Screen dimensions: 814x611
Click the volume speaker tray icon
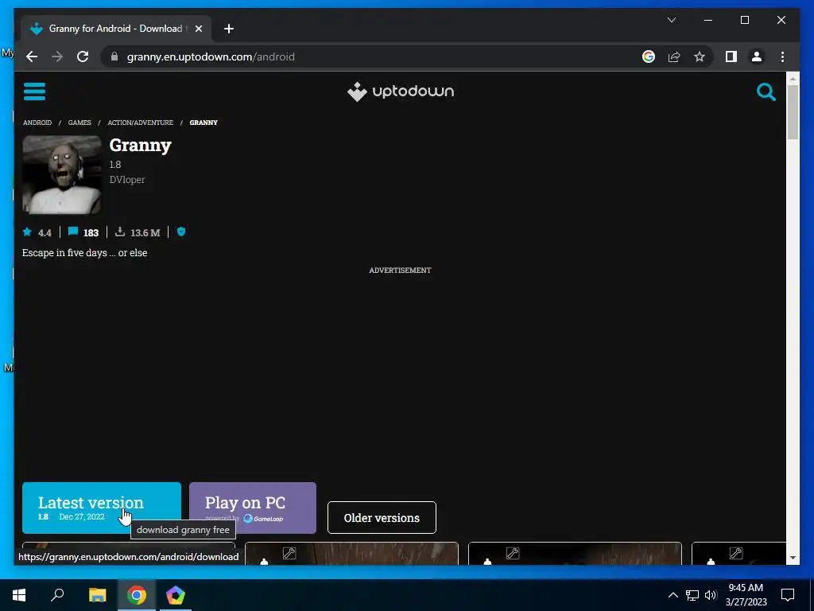point(711,595)
